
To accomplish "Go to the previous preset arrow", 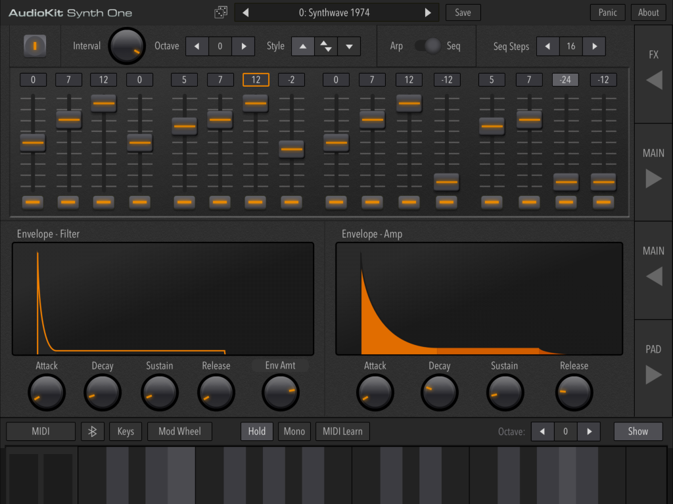I will (246, 12).
